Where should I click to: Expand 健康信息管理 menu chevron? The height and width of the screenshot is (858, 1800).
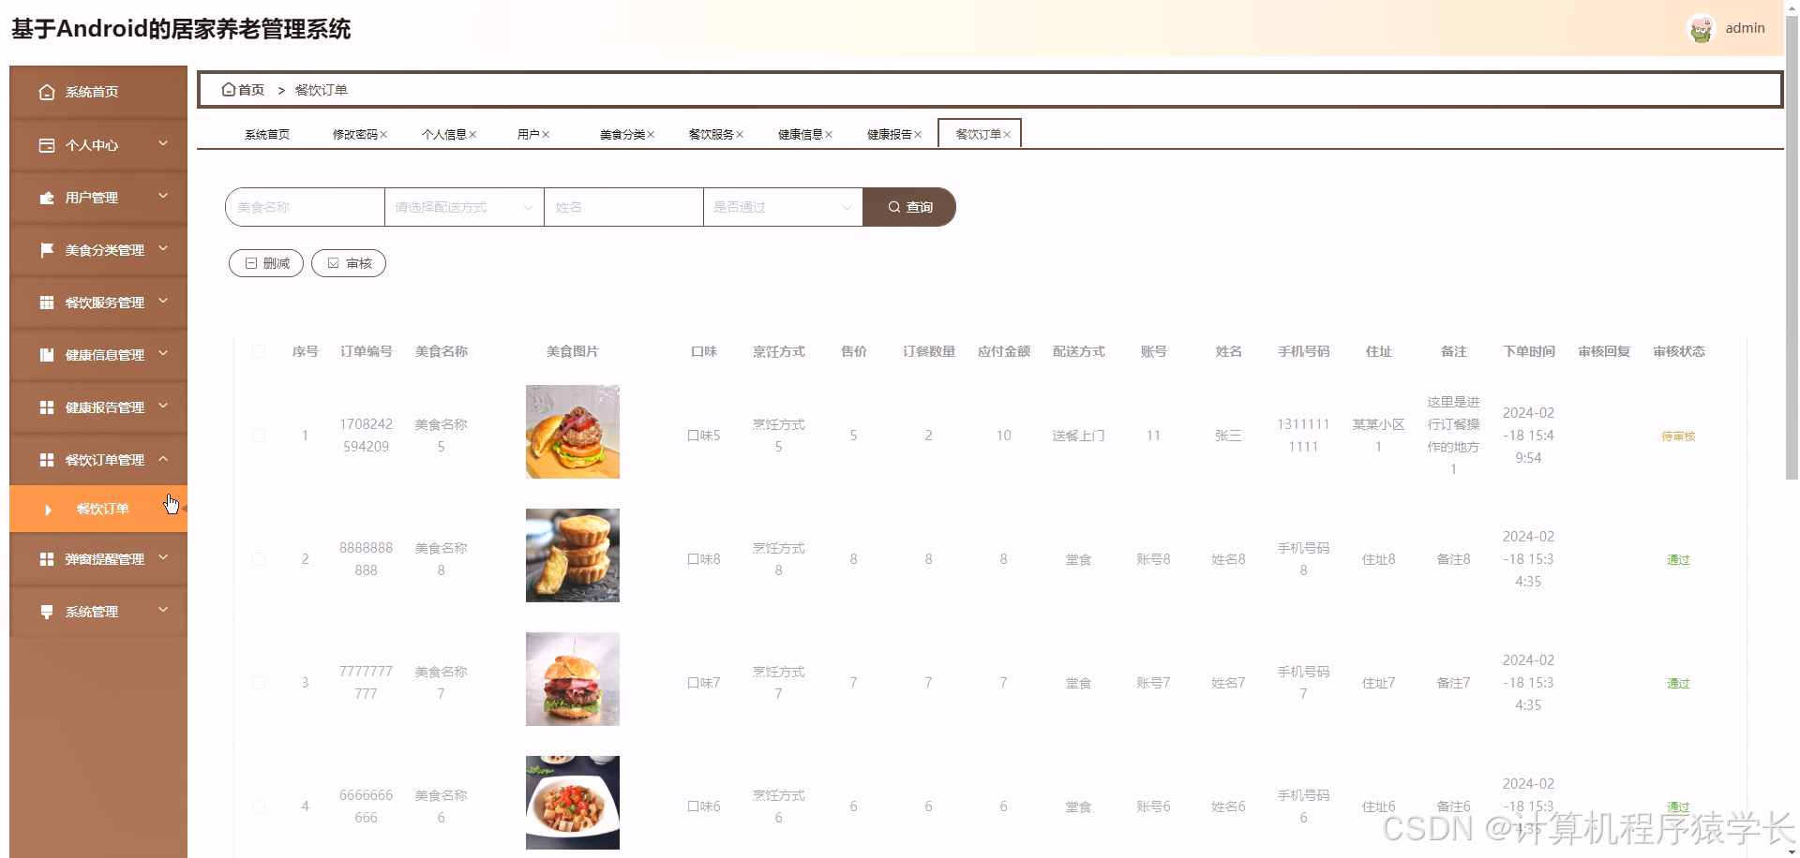point(163,353)
